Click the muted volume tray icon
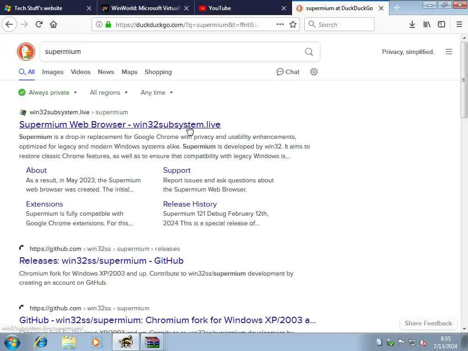 coord(423,342)
